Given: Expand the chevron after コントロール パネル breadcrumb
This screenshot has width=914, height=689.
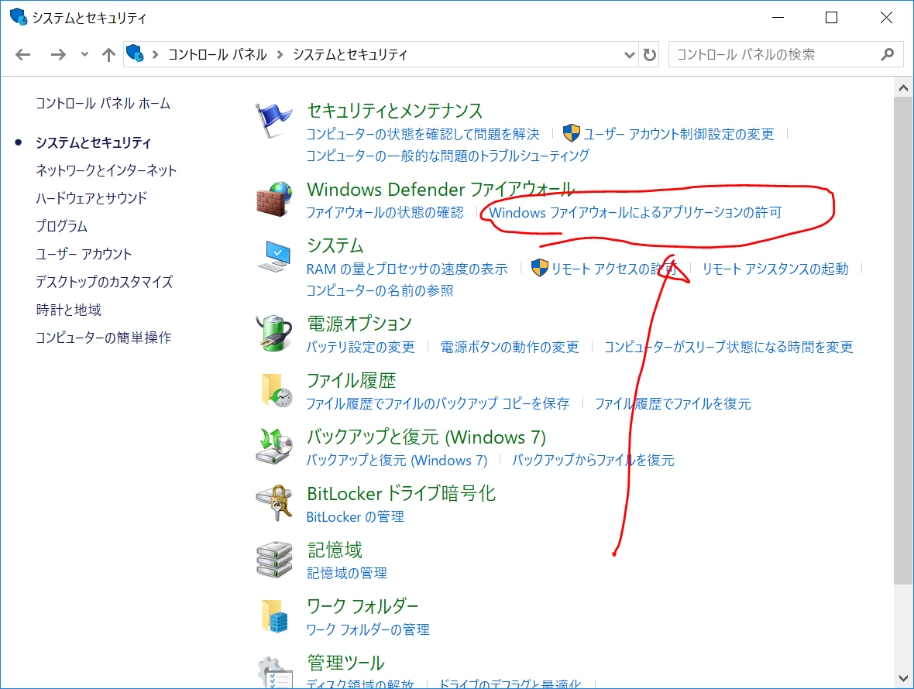Looking at the screenshot, I should coord(280,55).
